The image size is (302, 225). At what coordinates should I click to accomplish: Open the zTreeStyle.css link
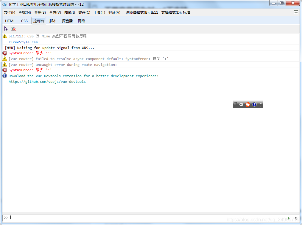pos(23,42)
